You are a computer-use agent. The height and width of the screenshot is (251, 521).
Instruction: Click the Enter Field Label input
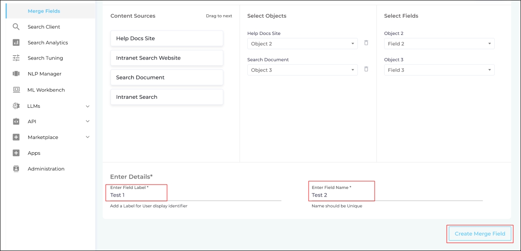point(195,195)
